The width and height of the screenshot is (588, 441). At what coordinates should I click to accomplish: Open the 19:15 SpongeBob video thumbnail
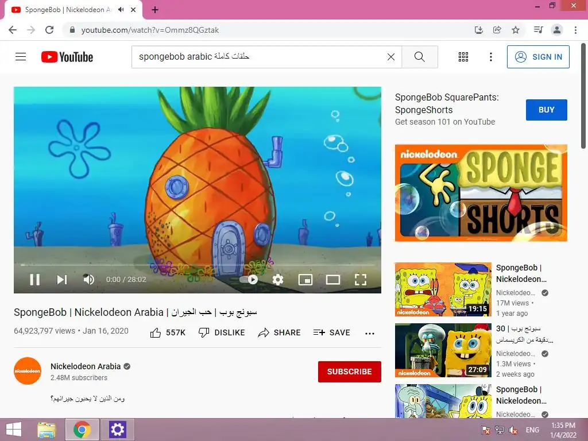coord(443,289)
